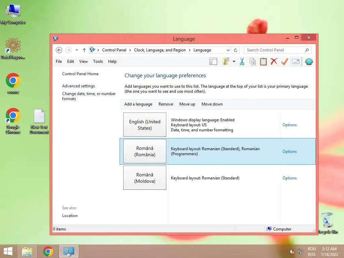Click the Refresh button in address bar

tap(235, 50)
